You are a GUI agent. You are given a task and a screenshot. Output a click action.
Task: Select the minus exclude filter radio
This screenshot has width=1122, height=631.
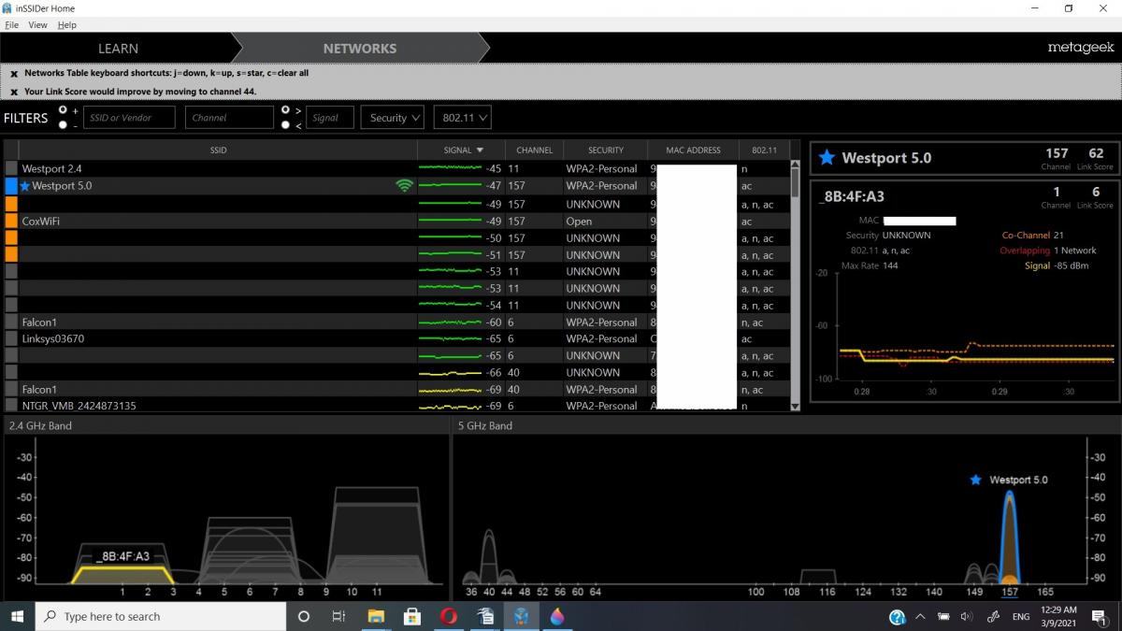63,124
